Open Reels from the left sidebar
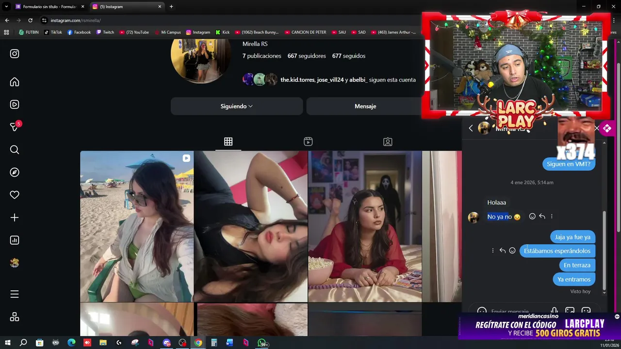Image resolution: width=621 pixels, height=349 pixels. coord(15,104)
